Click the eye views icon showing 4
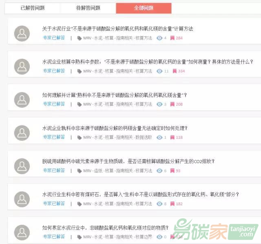The image size is (261, 244). point(159,38)
